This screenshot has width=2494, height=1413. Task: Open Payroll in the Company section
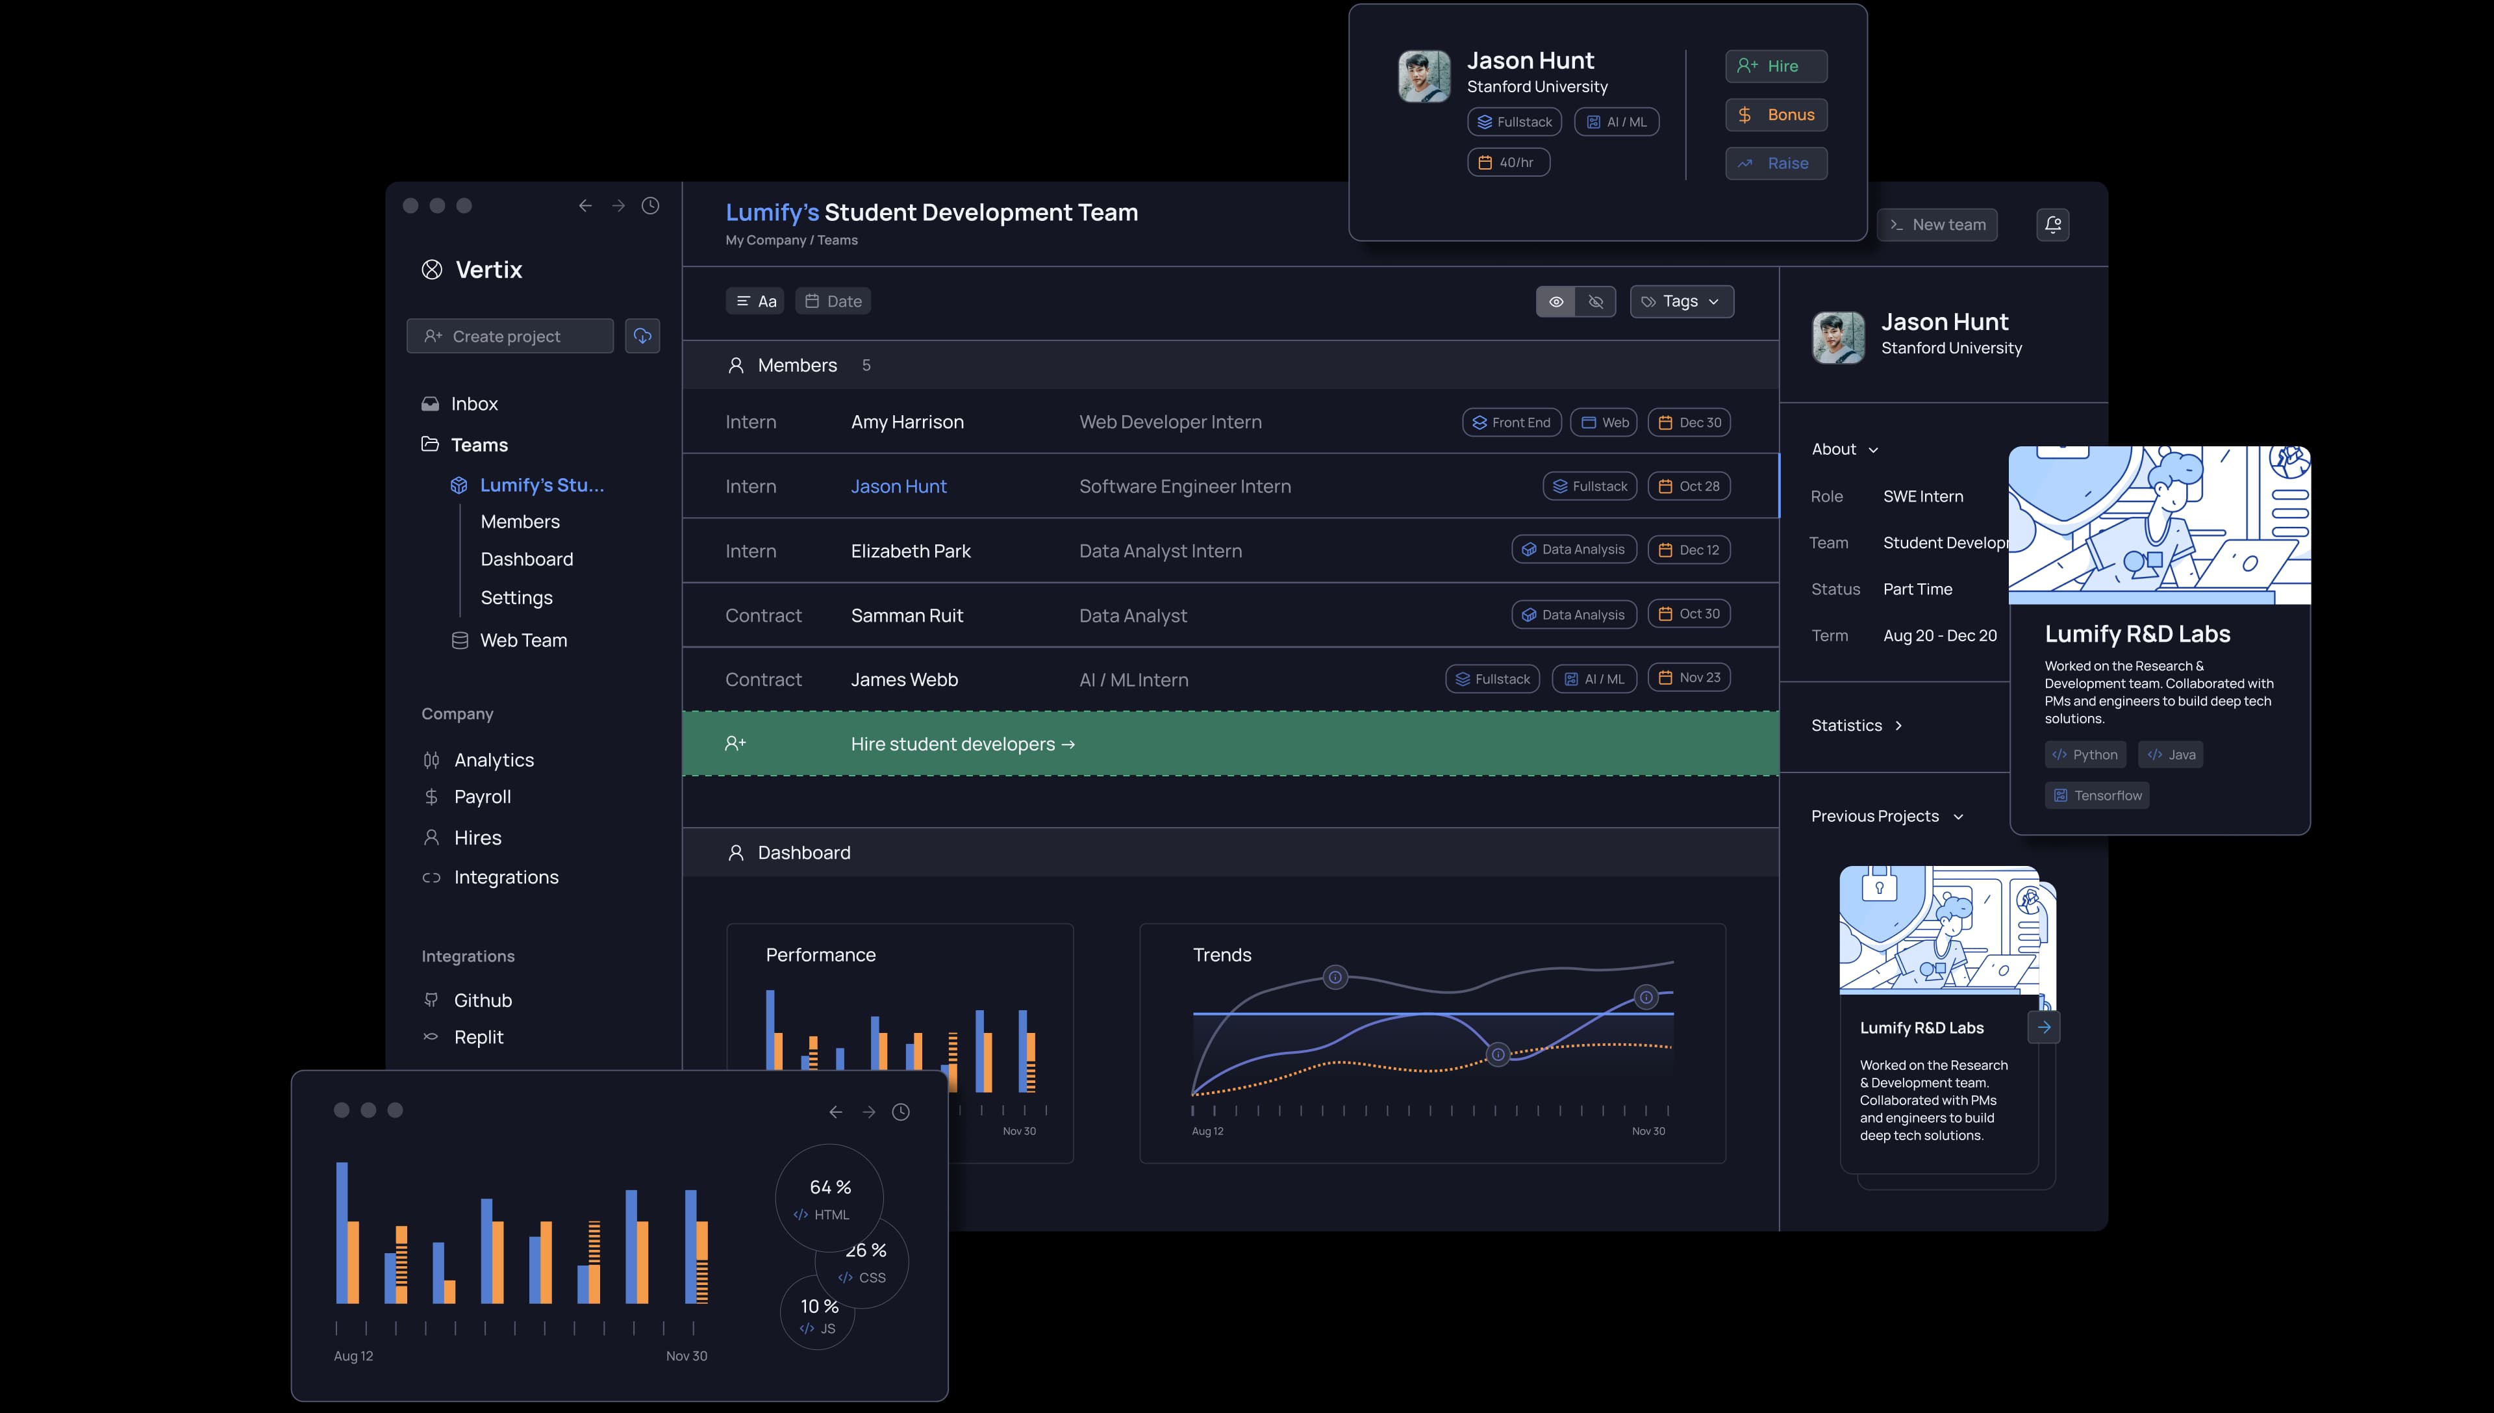pyautogui.click(x=482, y=796)
